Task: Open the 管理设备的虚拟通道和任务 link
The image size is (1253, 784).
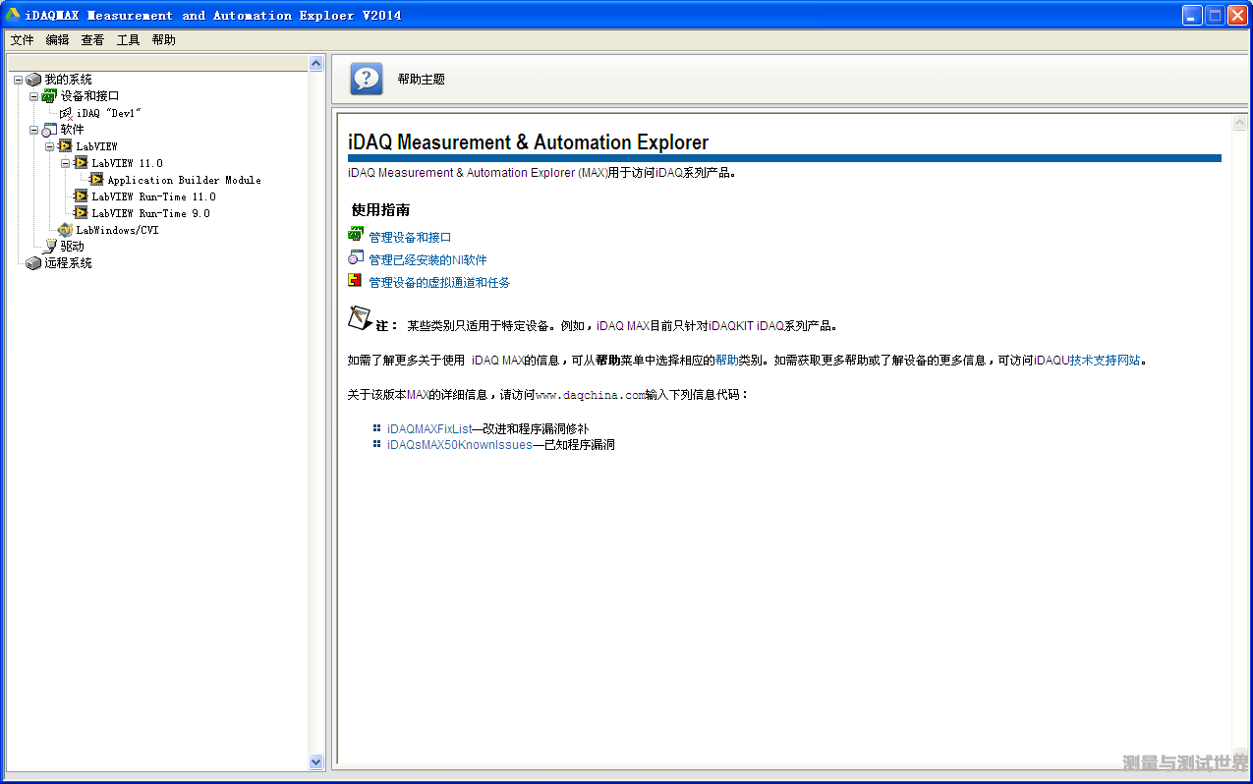Action: click(x=439, y=283)
